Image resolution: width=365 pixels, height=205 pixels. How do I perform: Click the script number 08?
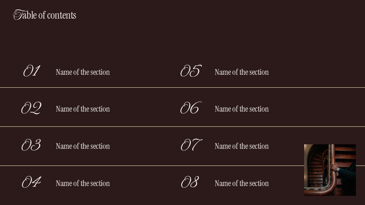(189, 183)
